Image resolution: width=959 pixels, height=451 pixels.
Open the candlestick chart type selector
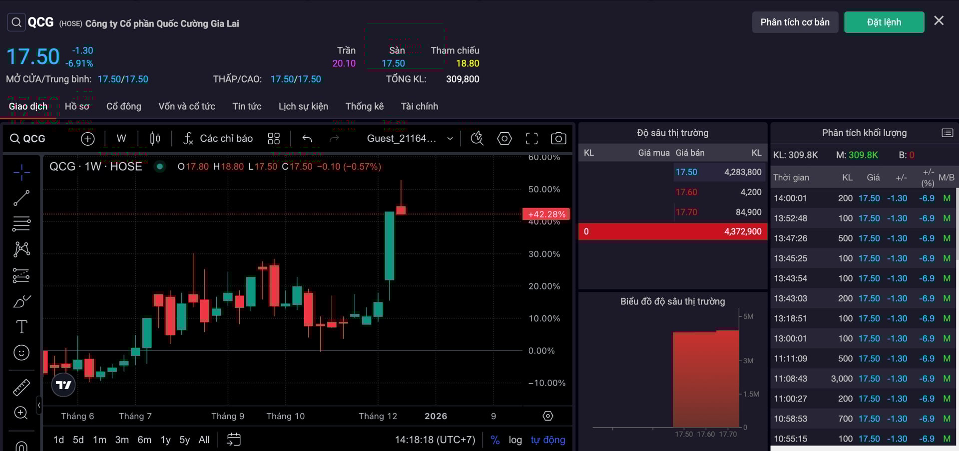coord(155,139)
